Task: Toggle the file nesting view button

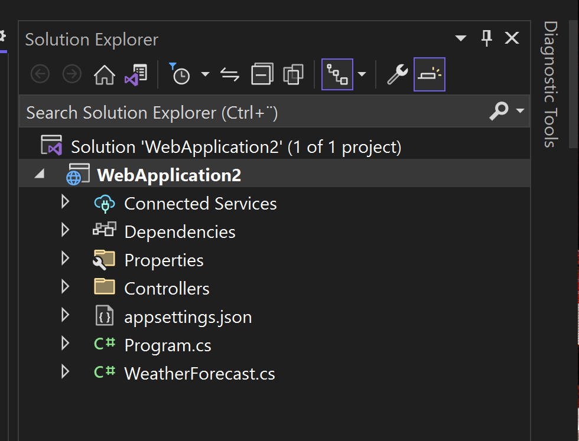Action: coord(337,74)
